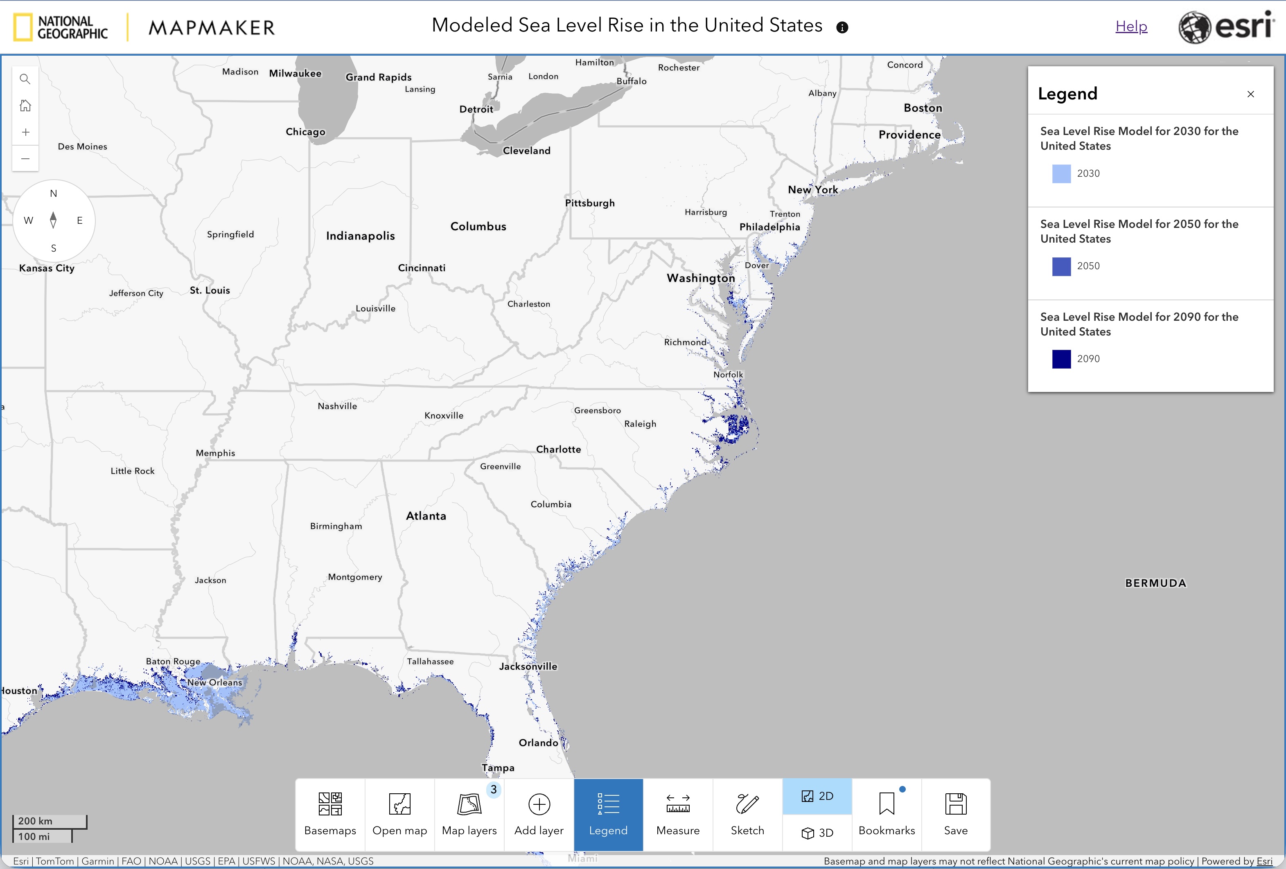Click the Norfolk city label
Viewport: 1286px width, 869px height.
[728, 374]
